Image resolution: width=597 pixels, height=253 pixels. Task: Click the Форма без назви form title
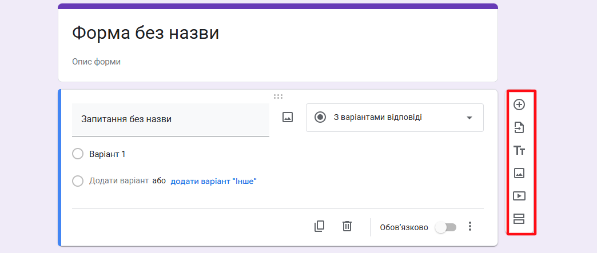146,33
